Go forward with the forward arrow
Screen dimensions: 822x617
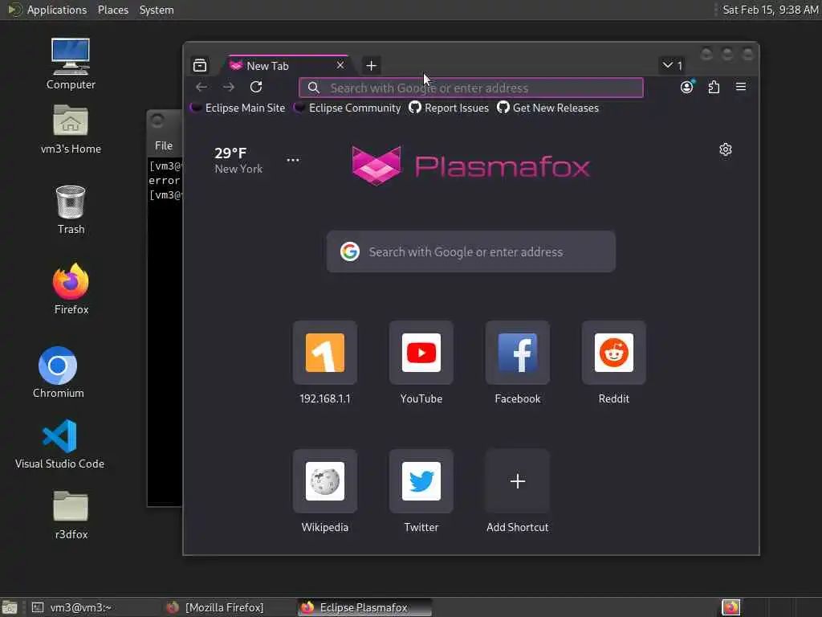coord(229,87)
